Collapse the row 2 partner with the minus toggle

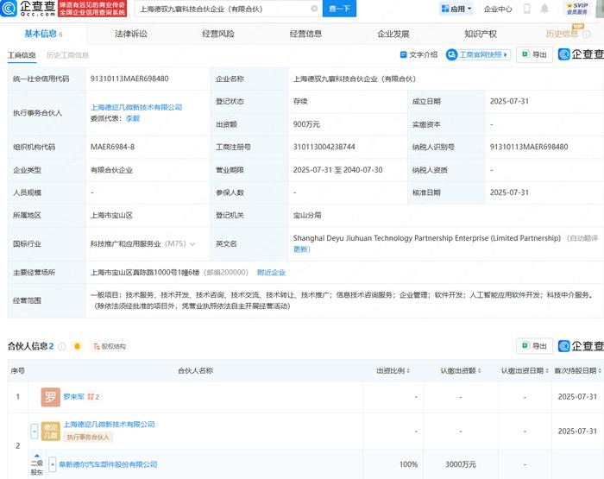click(35, 431)
